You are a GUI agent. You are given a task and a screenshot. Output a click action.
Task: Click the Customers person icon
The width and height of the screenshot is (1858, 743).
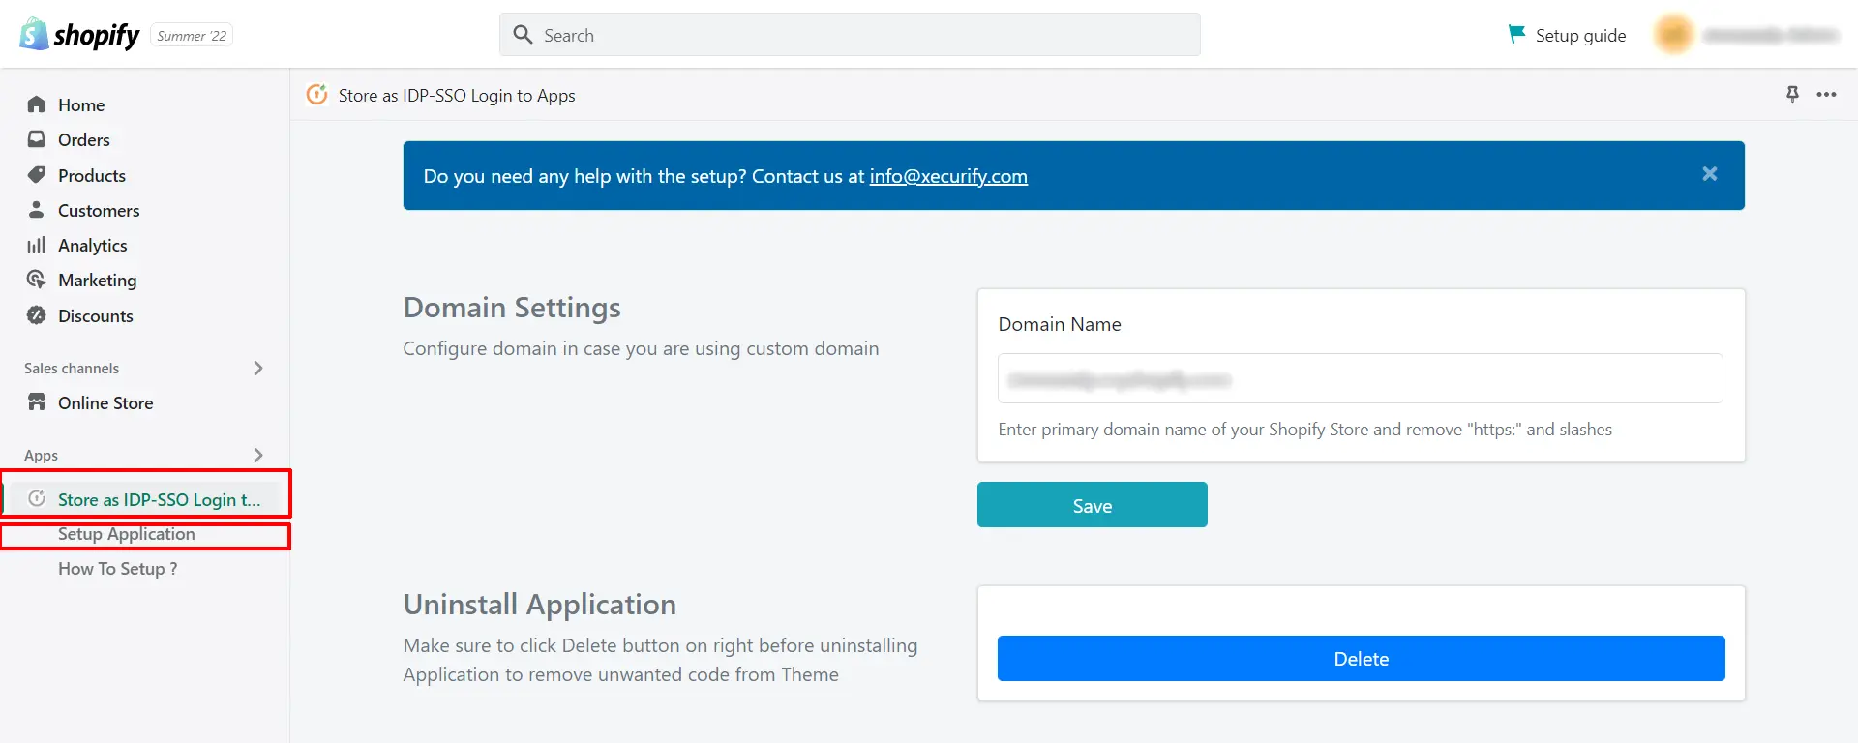(x=37, y=210)
